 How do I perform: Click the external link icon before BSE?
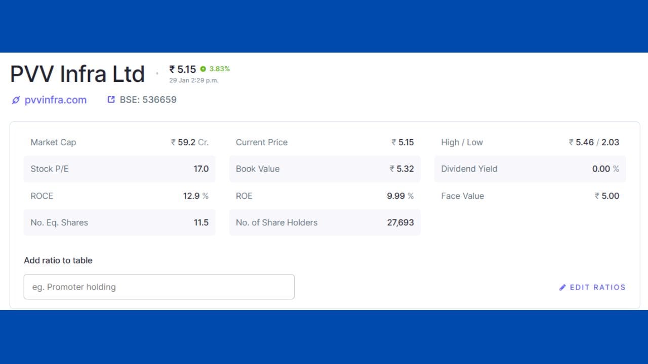[111, 100]
